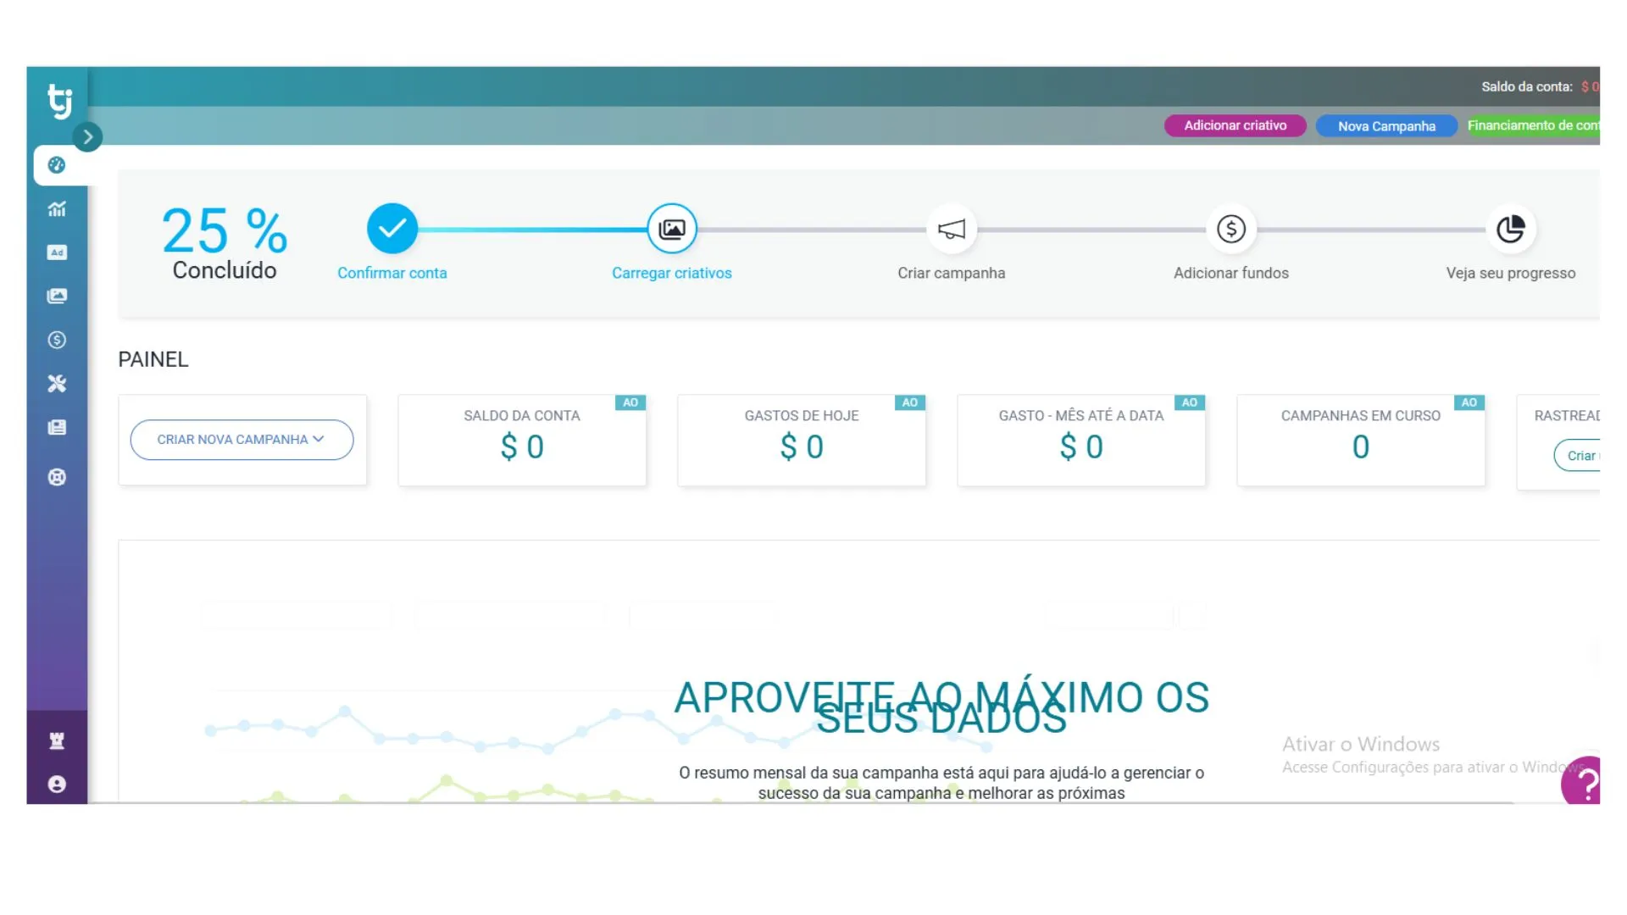The width and height of the screenshot is (1627, 915).
Task: Open the dashboard gauge sidebar icon
Action: 57,165
